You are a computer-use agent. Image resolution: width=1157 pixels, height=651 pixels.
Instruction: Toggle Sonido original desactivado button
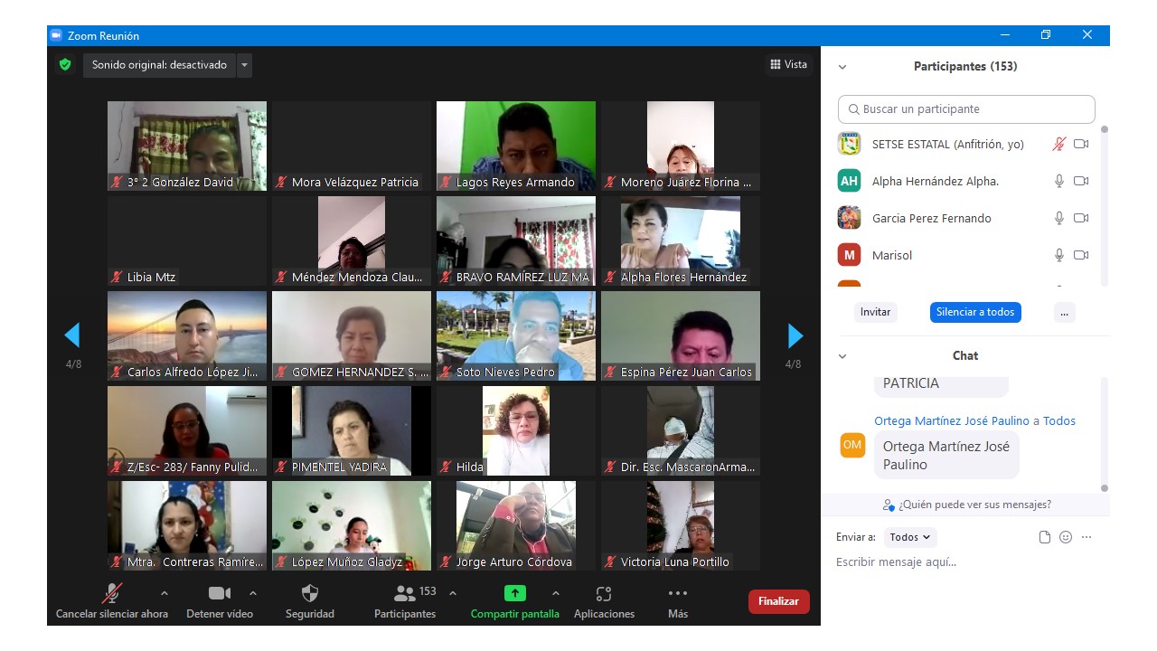[x=159, y=65]
